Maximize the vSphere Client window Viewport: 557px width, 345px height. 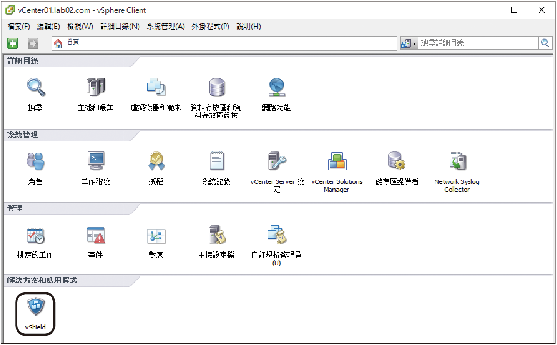pos(514,10)
